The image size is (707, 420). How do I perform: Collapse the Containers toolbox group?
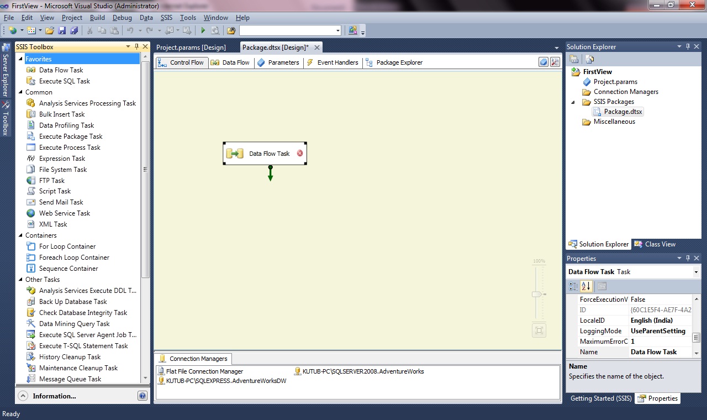tap(21, 235)
